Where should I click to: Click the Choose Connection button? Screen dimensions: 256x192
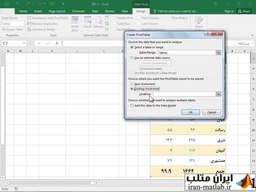[x=155, y=63]
